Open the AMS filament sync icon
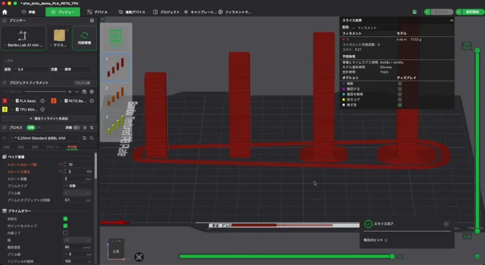Screen dimensions: 485x265 point(84,92)
